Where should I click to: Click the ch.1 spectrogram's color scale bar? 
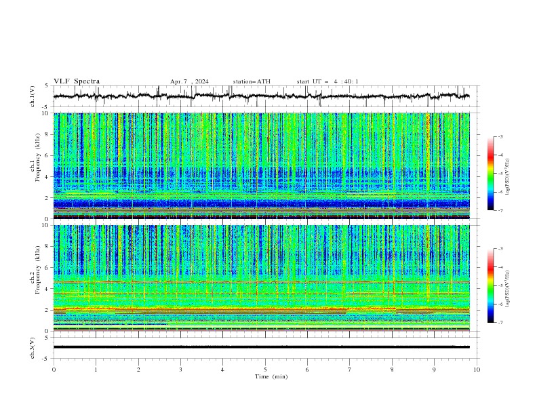[490, 174]
